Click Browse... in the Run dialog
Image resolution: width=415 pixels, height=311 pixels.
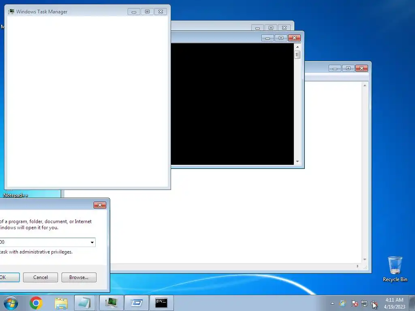click(x=79, y=277)
